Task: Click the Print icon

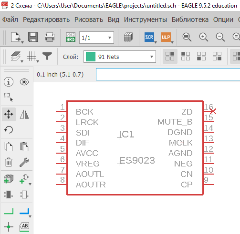Action: [50, 38]
